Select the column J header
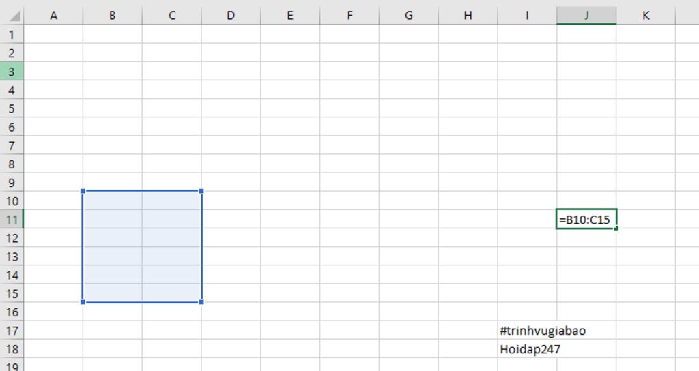Image resolution: width=699 pixels, height=371 pixels. (x=586, y=15)
